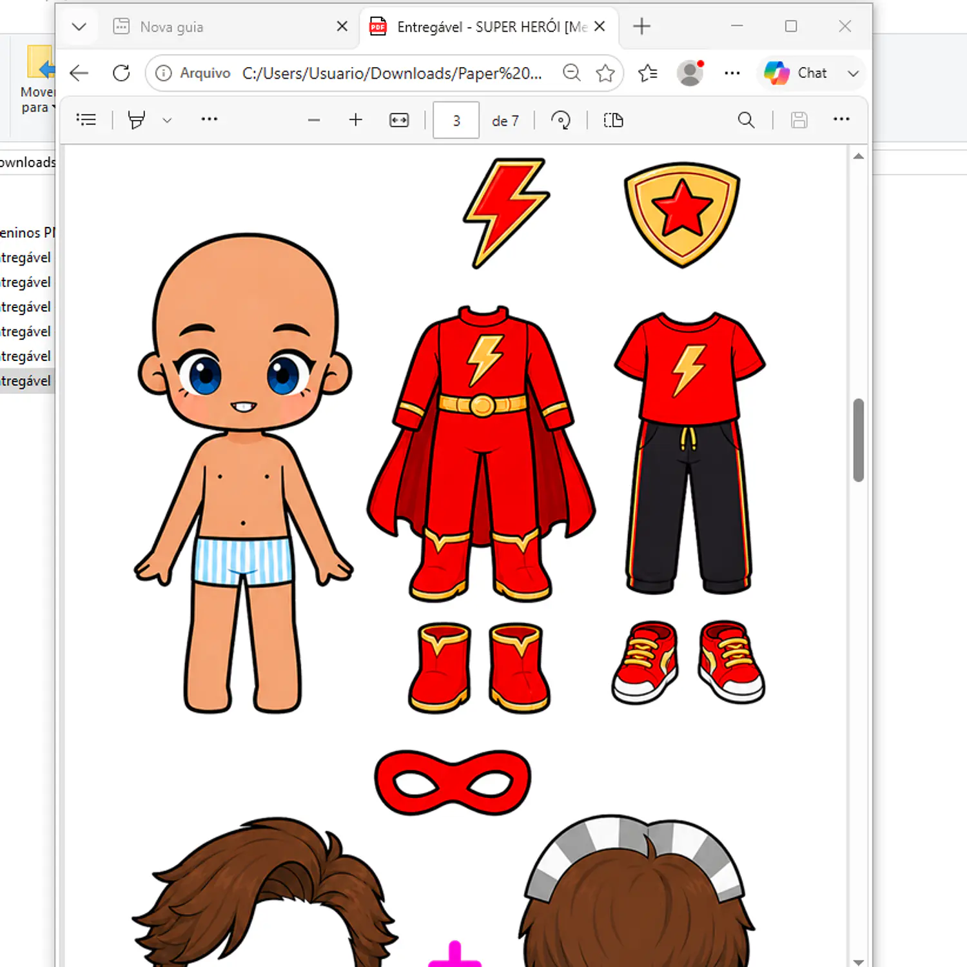Select the Entregável - SUPER HERÓI PDF tab
The height and width of the screenshot is (967, 967).
click(489, 26)
